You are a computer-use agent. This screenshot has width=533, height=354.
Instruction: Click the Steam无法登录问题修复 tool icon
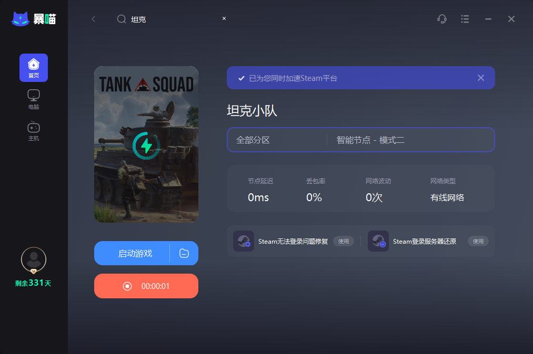point(244,241)
